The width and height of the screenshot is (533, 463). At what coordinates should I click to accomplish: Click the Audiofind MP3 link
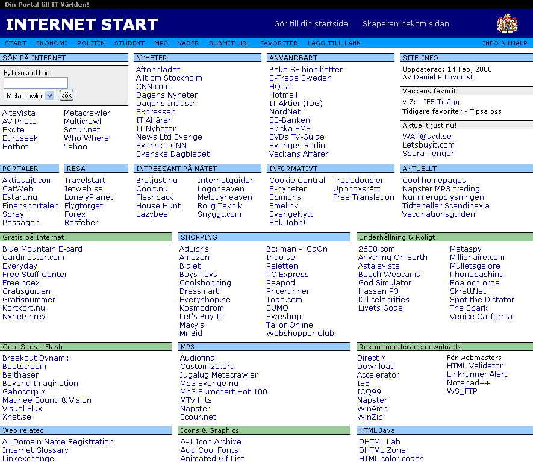pos(198,358)
